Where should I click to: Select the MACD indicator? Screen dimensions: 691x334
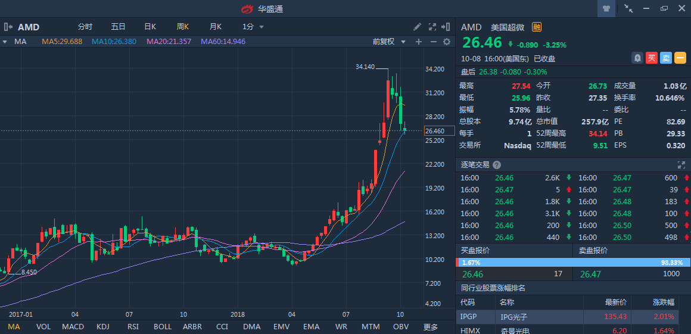pyautogui.click(x=73, y=327)
